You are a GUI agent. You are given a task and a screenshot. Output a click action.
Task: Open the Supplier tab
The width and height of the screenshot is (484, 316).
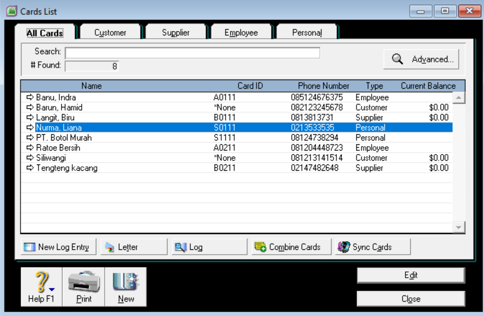pos(176,32)
